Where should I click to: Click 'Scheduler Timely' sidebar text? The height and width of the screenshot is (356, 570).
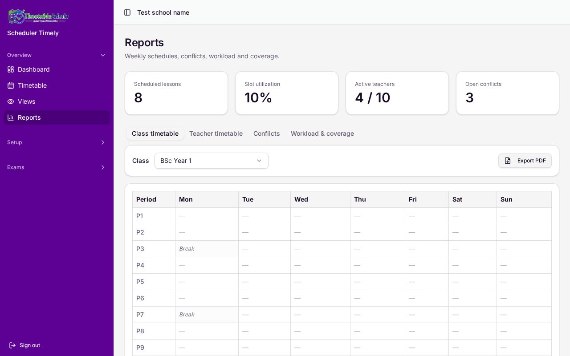point(33,33)
